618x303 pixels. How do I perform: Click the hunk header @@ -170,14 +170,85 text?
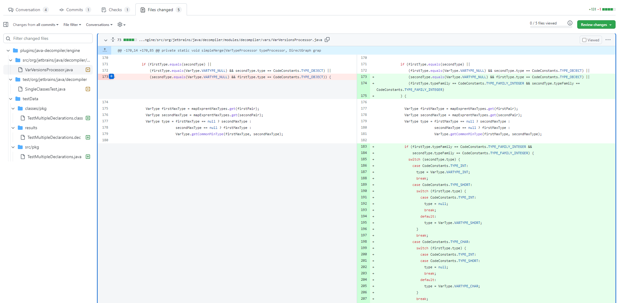point(219,50)
